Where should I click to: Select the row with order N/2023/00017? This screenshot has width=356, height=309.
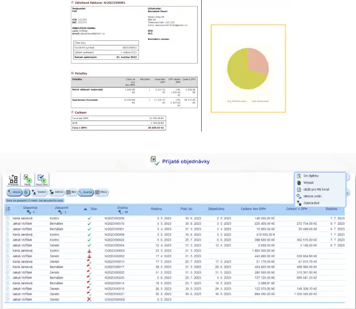click(113, 267)
